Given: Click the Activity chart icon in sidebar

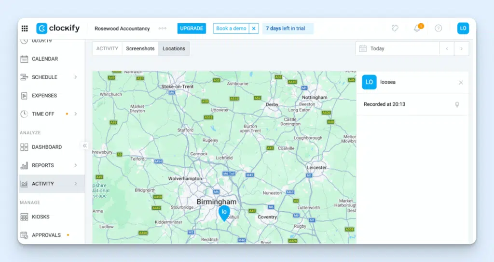Looking at the screenshot, I should [24, 184].
